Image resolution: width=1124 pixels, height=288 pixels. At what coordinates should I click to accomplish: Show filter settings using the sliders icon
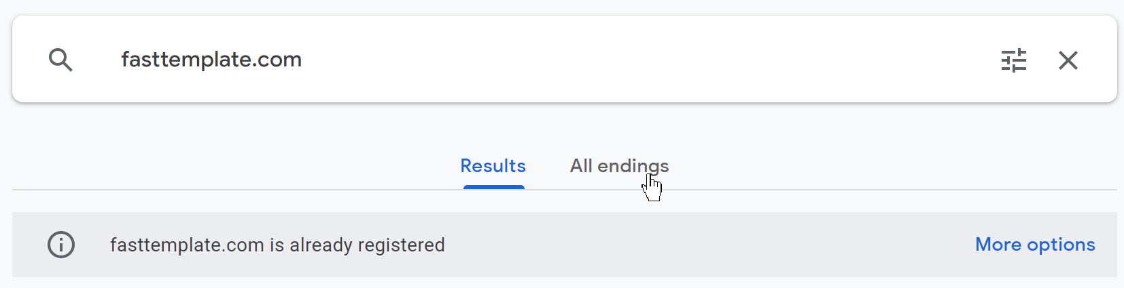tap(1013, 60)
